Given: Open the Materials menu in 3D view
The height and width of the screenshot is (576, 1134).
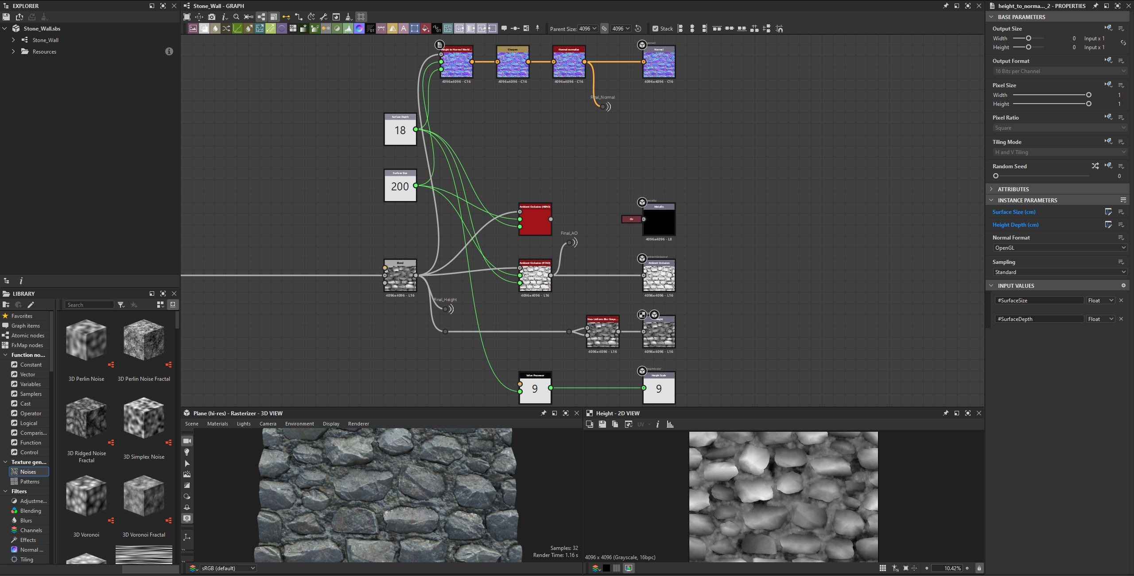Looking at the screenshot, I should (x=217, y=424).
